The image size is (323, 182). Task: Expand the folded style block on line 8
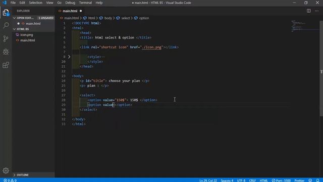(x=69, y=57)
